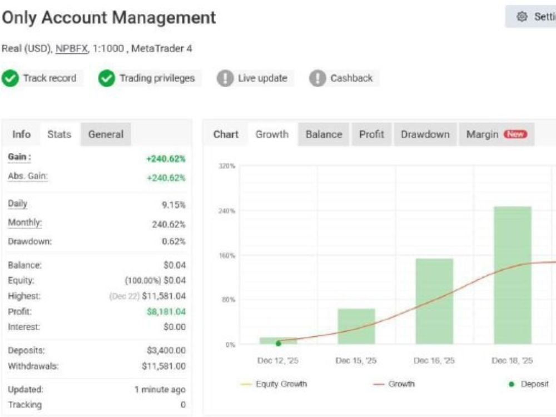Click the Tracking label
The image size is (556, 417).
click(25, 405)
